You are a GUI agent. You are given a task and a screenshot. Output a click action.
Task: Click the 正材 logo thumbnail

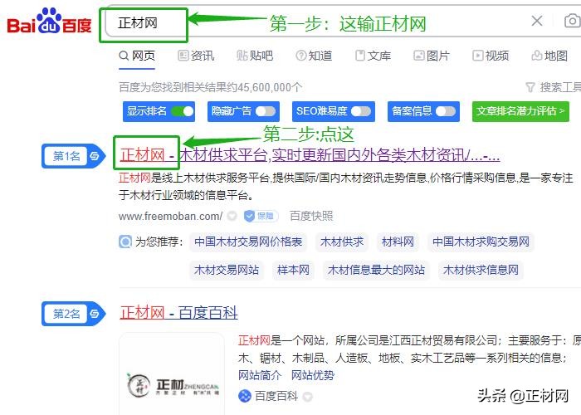coord(172,374)
